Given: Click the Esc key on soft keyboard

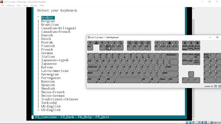Looking at the screenshot, I should (90, 48).
